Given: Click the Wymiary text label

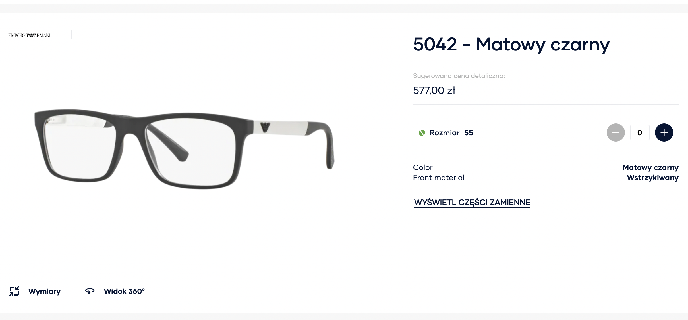Looking at the screenshot, I should (x=45, y=291).
